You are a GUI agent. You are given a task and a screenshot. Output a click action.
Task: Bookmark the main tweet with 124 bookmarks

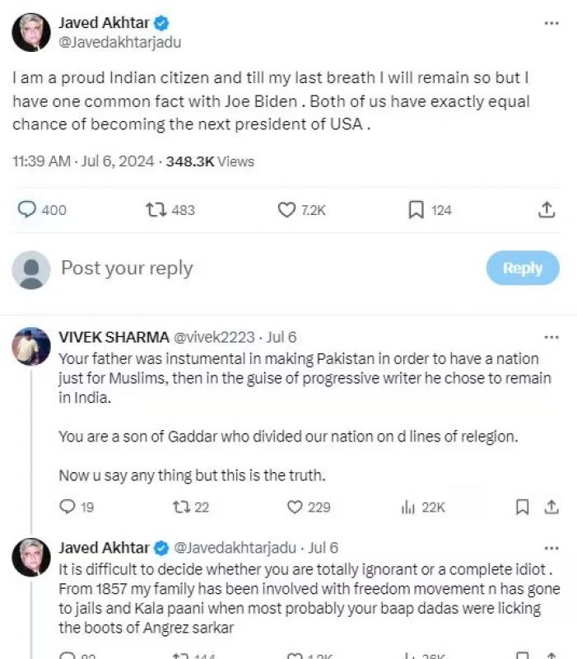click(416, 210)
